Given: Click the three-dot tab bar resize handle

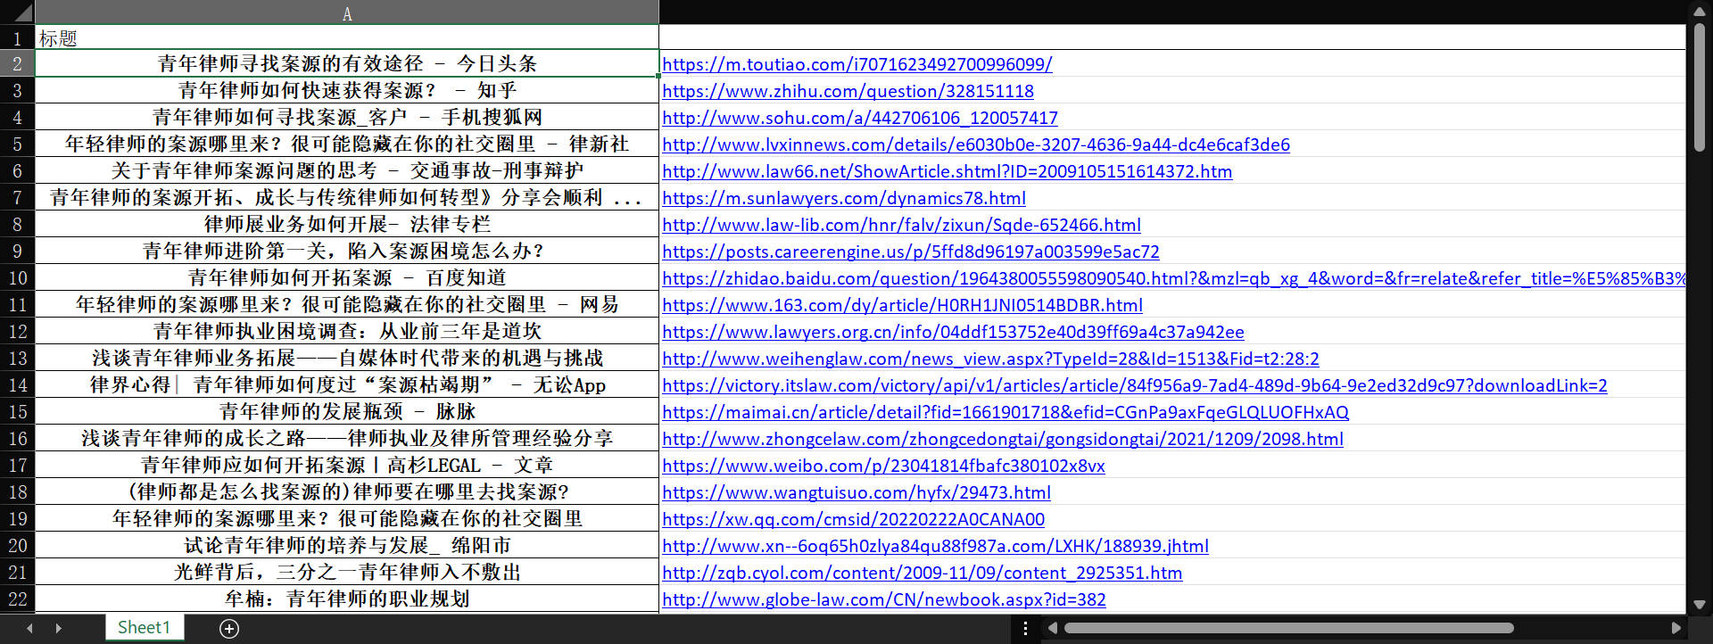Looking at the screenshot, I should coord(1026,628).
